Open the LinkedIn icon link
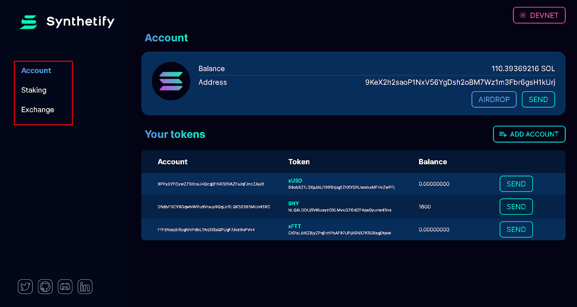This screenshot has height=307, width=577. 85,287
